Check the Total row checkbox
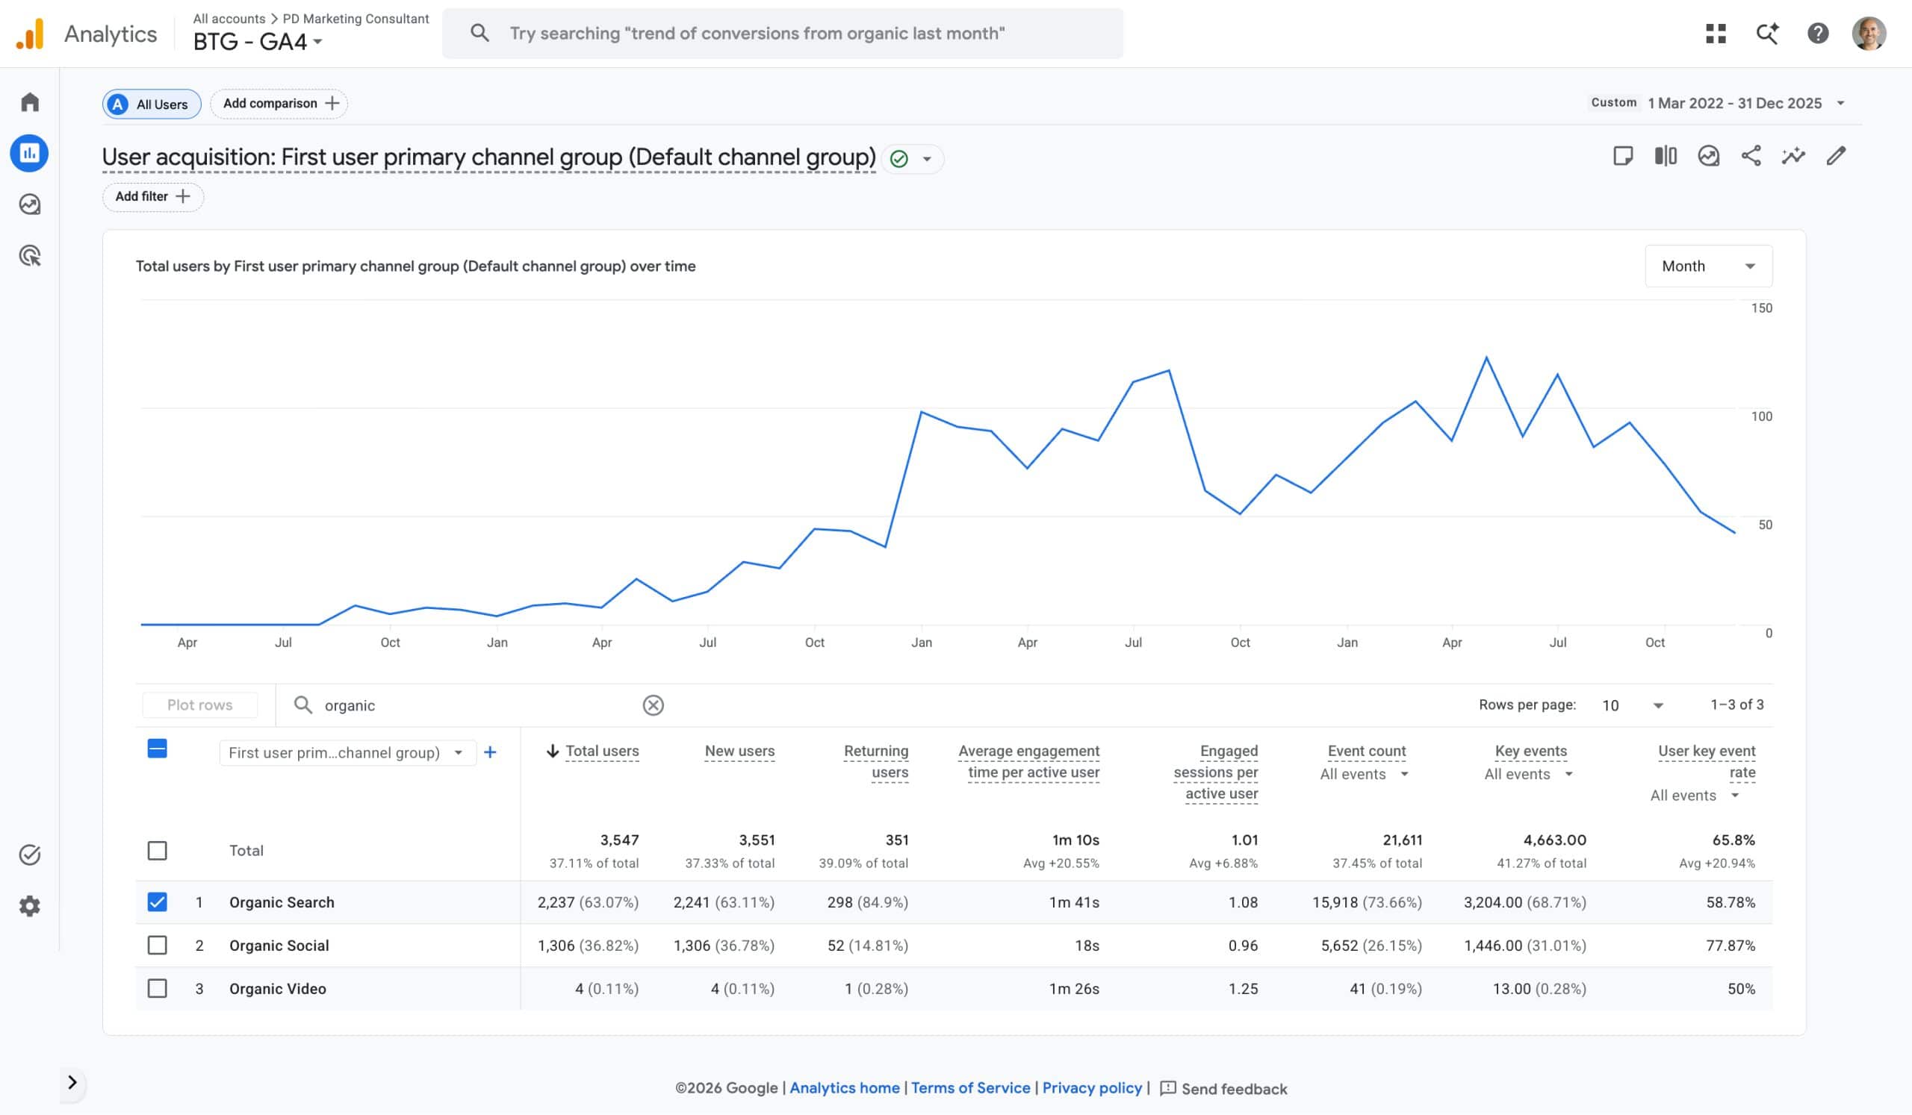The image size is (1912, 1115). point(157,852)
